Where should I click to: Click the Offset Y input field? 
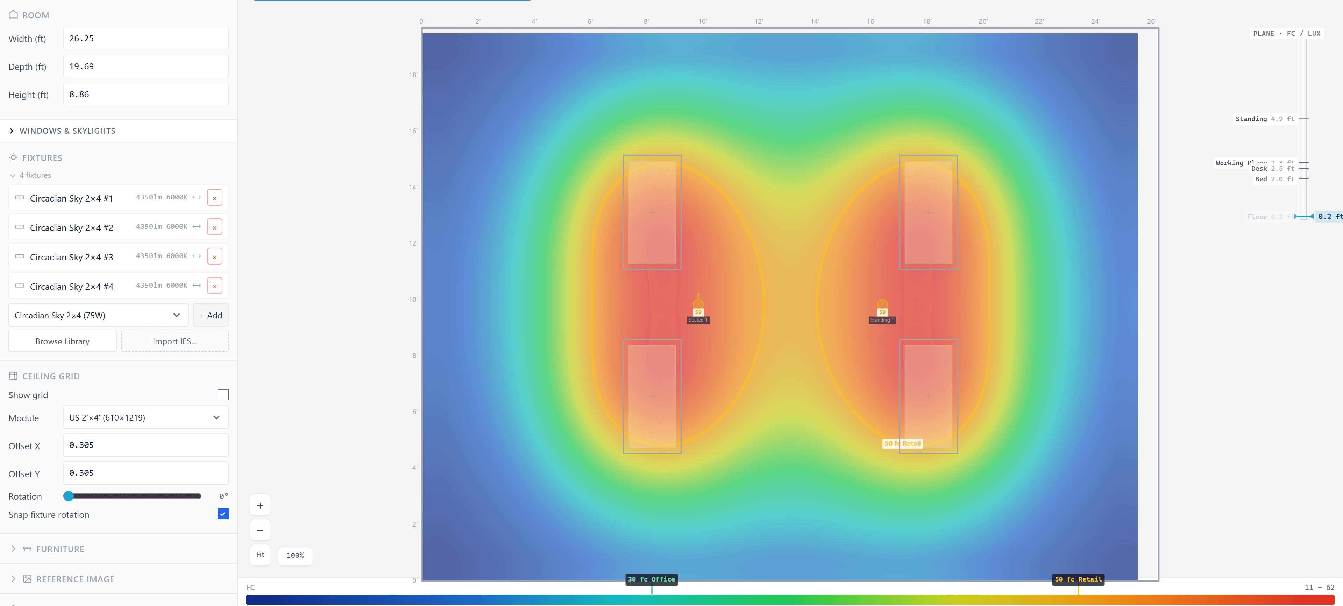tap(145, 473)
